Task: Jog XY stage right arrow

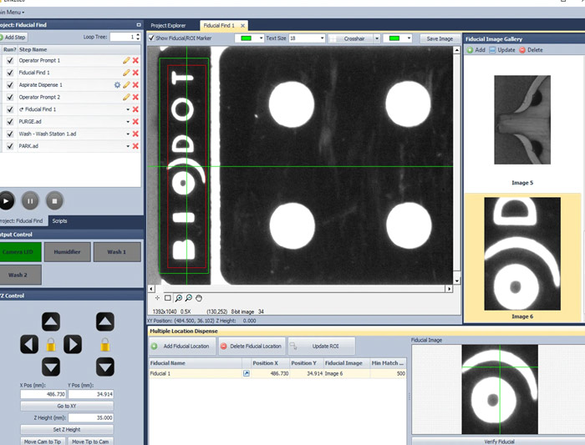Action: 73,344
